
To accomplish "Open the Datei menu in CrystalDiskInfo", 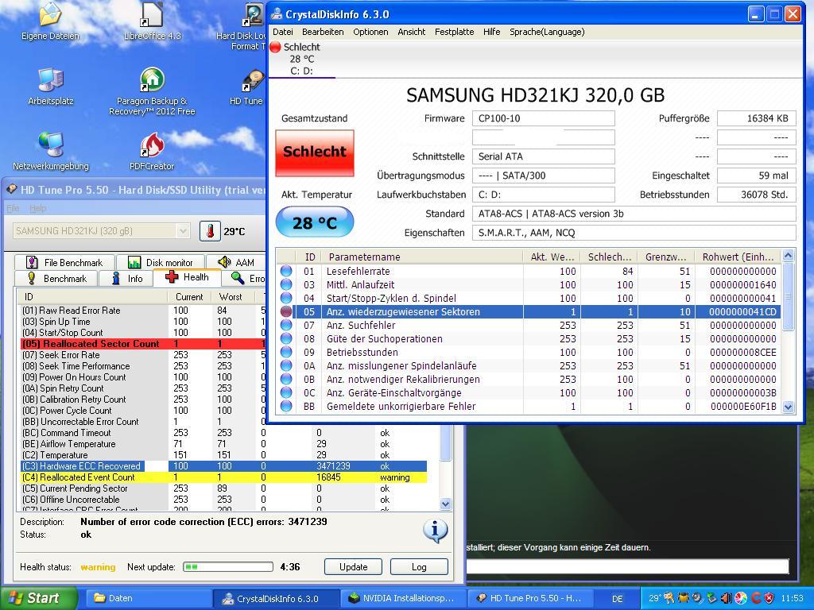I will click(x=283, y=32).
